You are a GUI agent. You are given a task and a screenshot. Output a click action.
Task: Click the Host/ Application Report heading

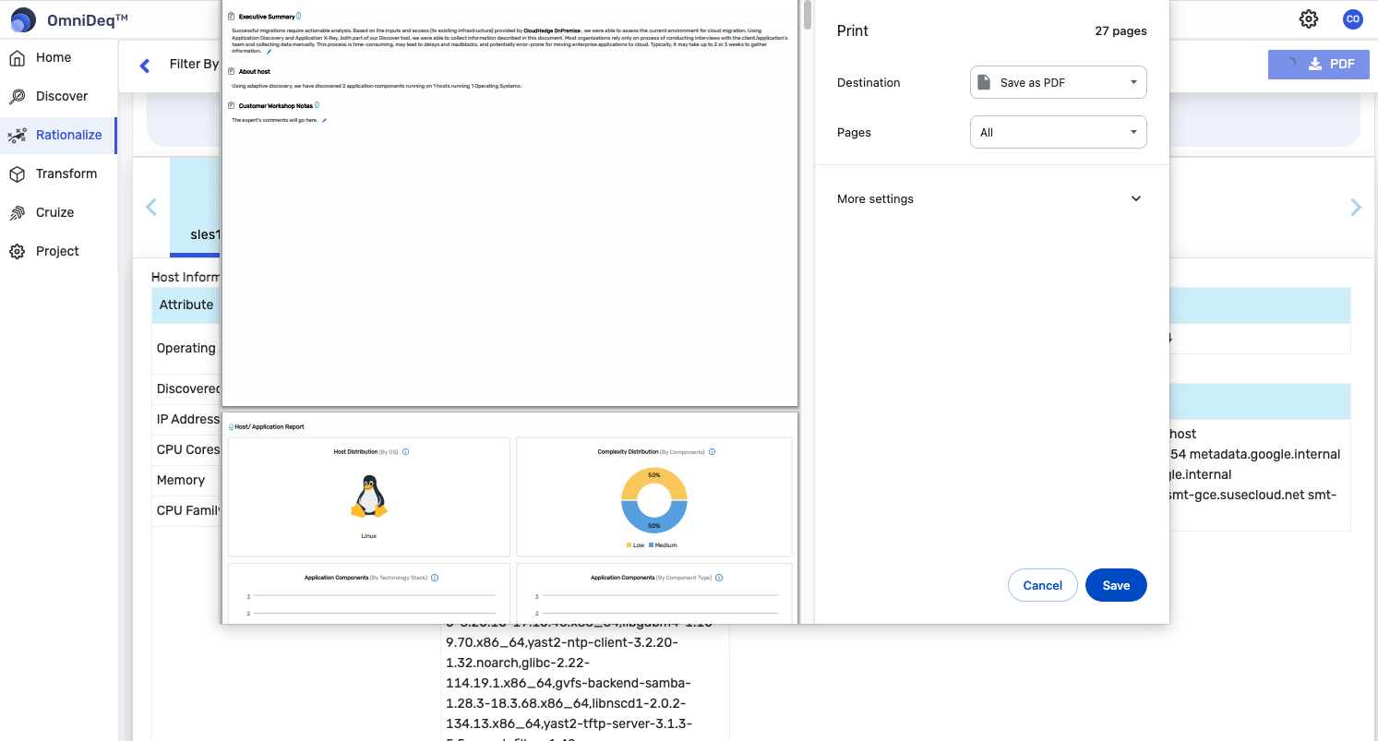[270, 427]
